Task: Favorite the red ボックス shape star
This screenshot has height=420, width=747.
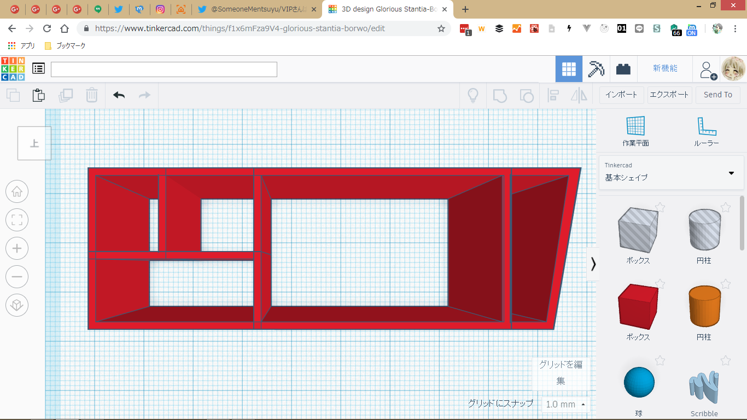Action: [x=660, y=284]
